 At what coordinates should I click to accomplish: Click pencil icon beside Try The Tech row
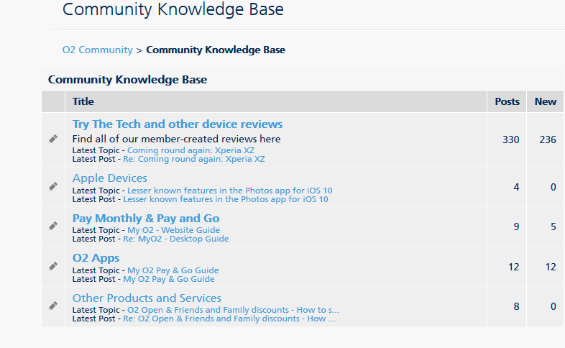pyautogui.click(x=53, y=139)
